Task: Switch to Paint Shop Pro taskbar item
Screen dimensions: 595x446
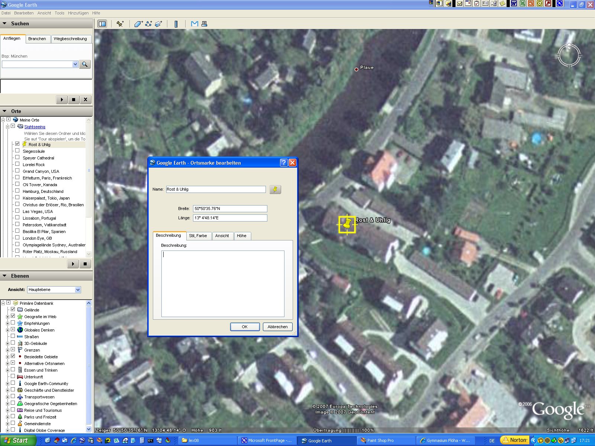Action: tap(386, 440)
